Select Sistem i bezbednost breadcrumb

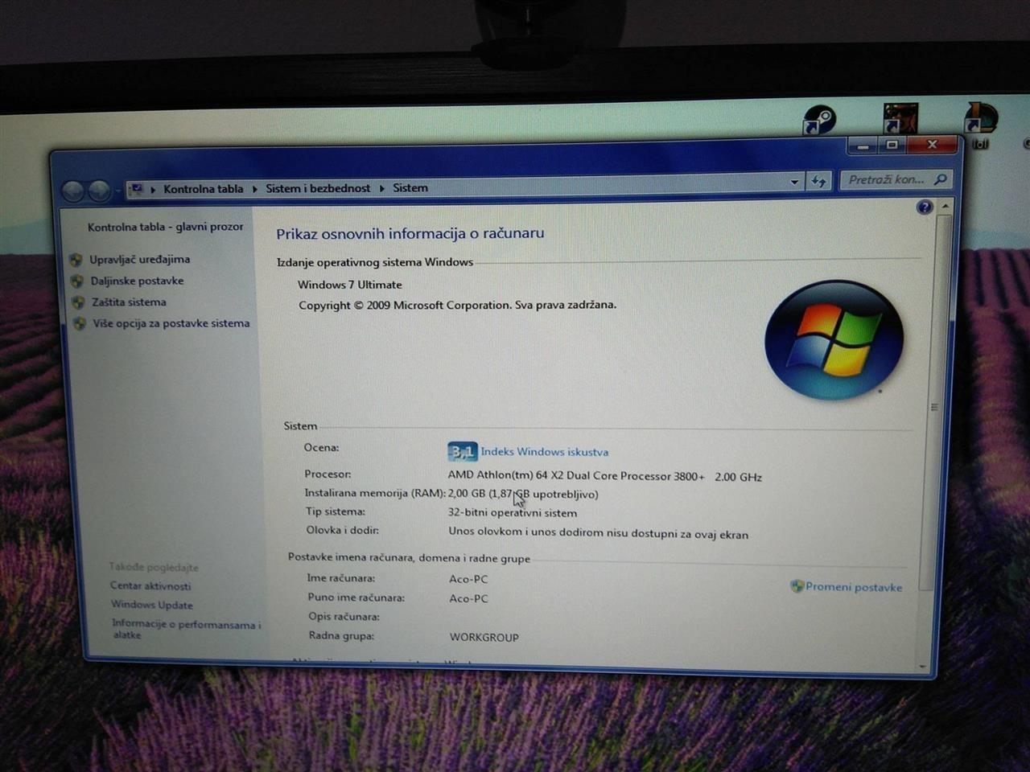coord(318,188)
